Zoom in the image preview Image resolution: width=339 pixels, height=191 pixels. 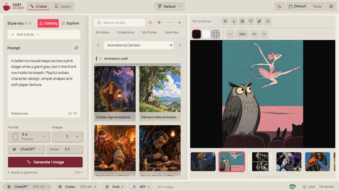(264, 34)
